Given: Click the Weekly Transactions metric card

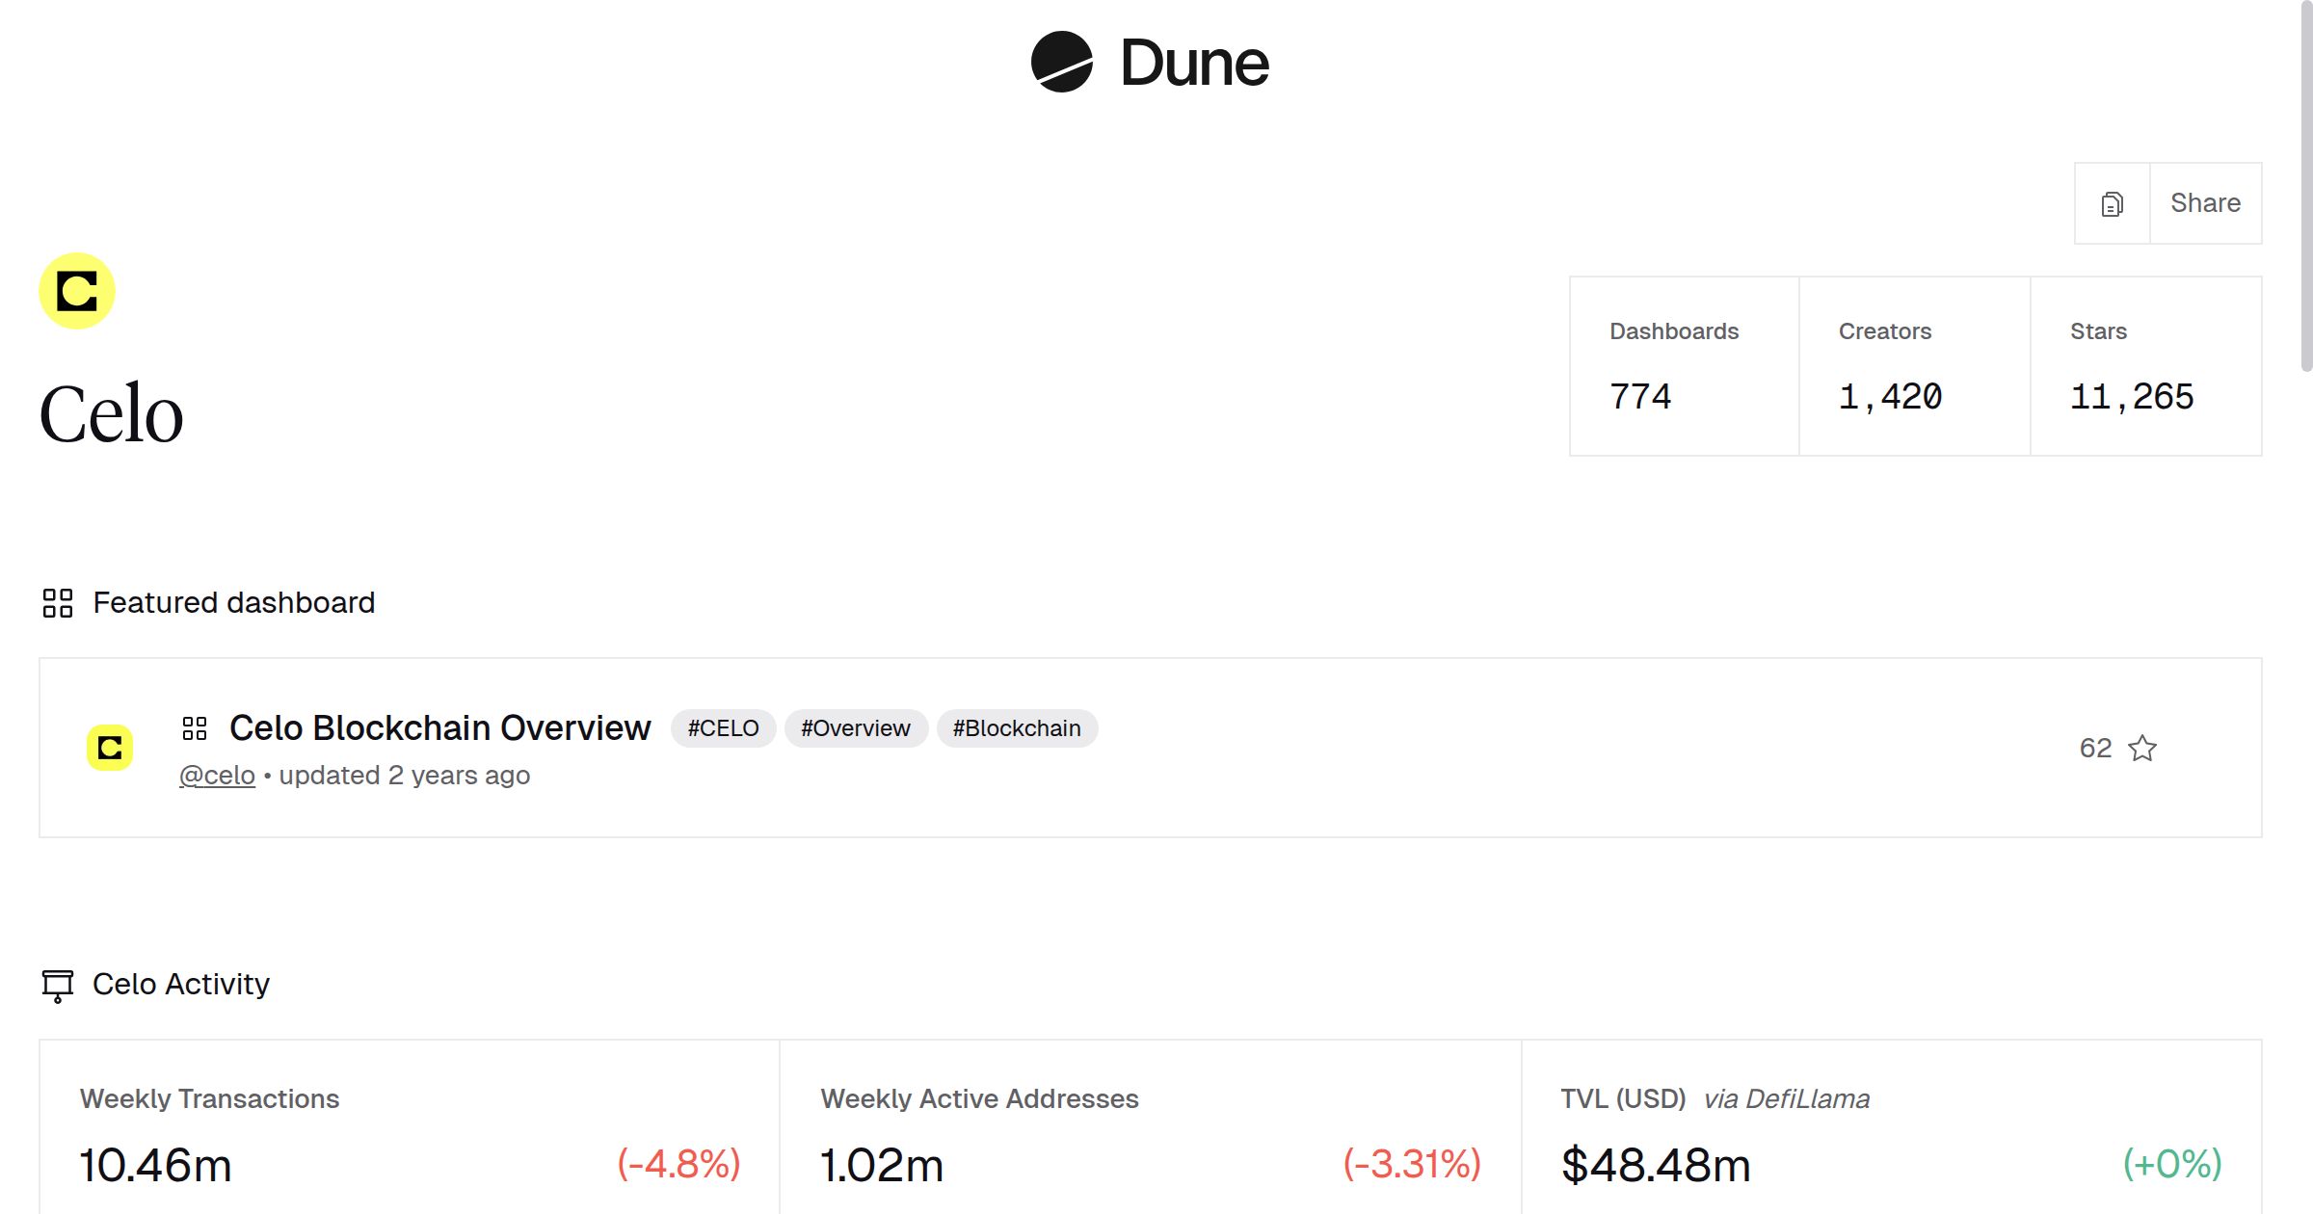Looking at the screenshot, I should [x=409, y=1127].
